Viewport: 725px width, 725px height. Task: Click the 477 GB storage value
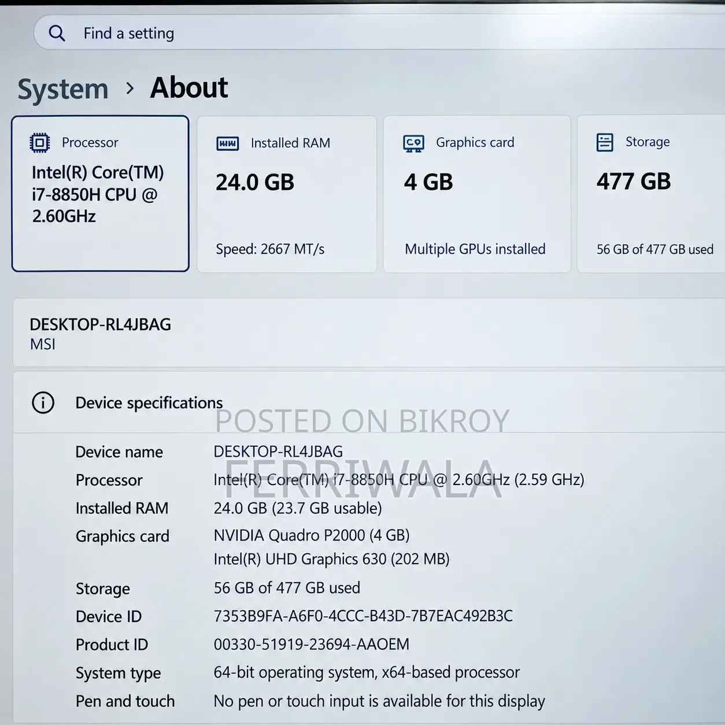tap(634, 182)
